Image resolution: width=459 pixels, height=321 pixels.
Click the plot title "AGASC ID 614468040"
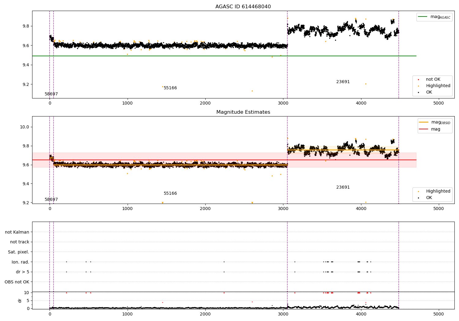243,7
